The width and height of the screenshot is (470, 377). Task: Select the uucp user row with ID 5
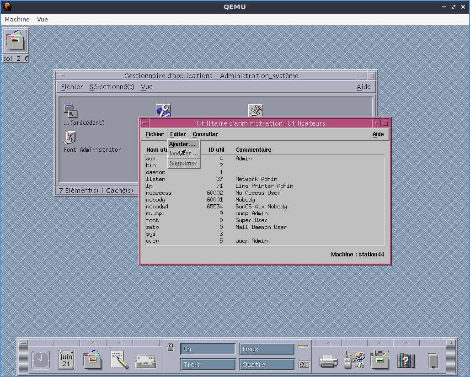265,241
